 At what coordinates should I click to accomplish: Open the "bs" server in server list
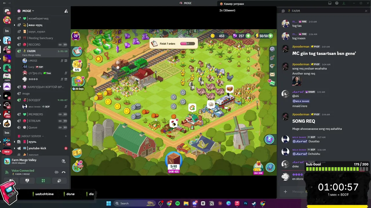[7, 31]
